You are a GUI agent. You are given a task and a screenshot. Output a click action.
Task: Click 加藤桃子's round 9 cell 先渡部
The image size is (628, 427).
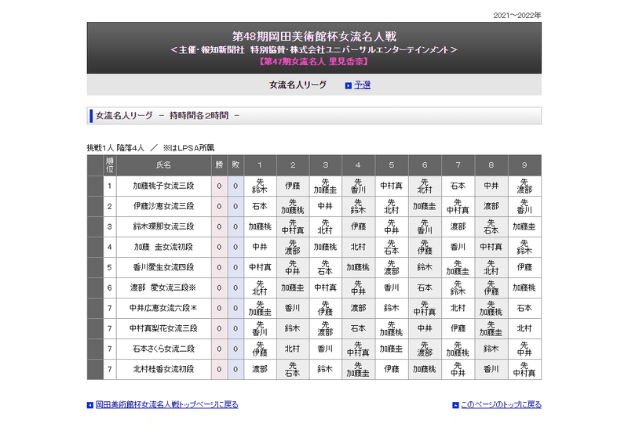tap(524, 186)
